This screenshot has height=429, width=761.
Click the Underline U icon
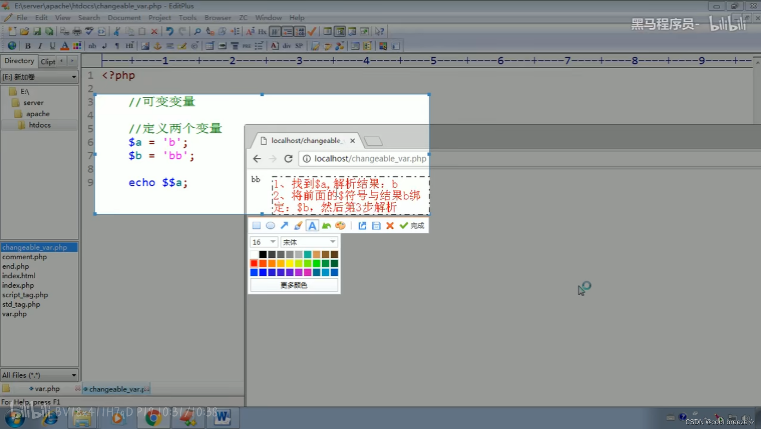52,46
